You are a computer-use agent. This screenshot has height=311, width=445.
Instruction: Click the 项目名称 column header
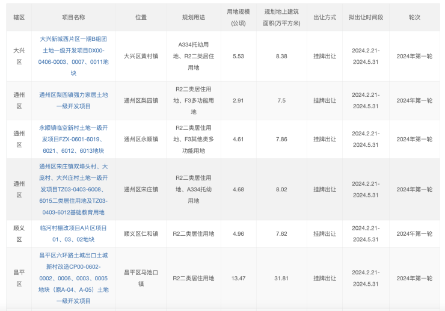pyautogui.click(x=73, y=17)
